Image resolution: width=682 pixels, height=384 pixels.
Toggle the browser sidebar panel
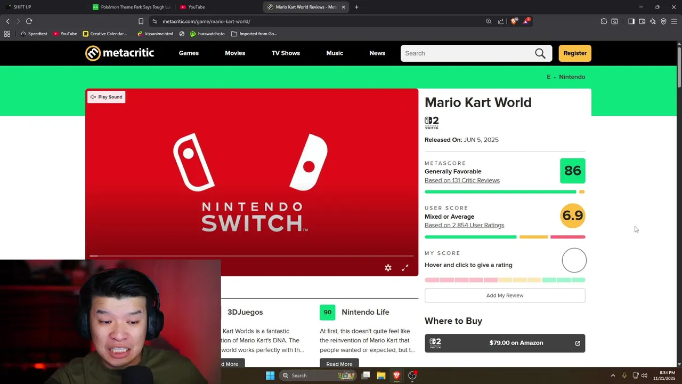tap(631, 21)
